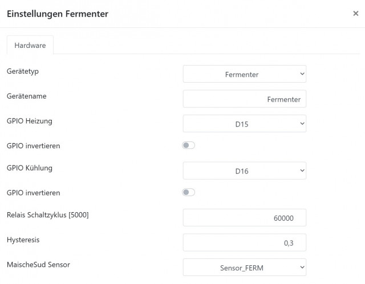Focus the Relais Schaltzyklus field with 60000
Viewport: 365px width, 284px height.
click(x=245, y=218)
